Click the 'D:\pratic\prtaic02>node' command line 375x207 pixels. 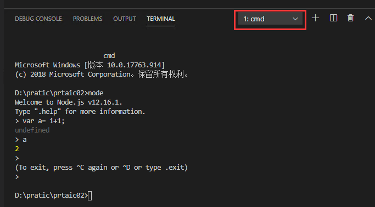coord(59,93)
